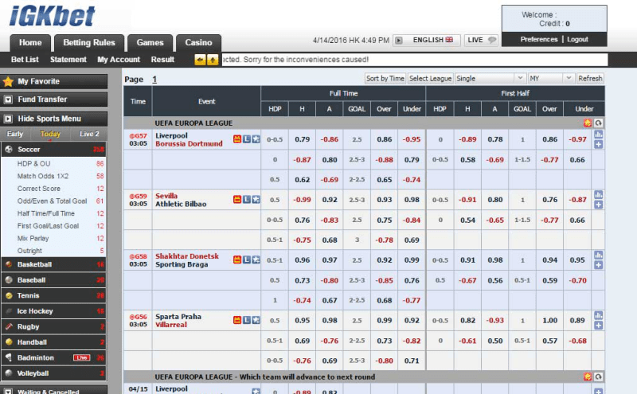Select Basketball in sports menu
The height and width of the screenshot is (394, 637).
53,264
